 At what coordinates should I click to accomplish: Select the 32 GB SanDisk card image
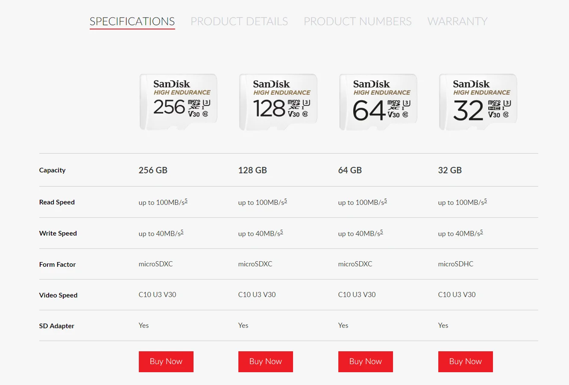tap(478, 102)
